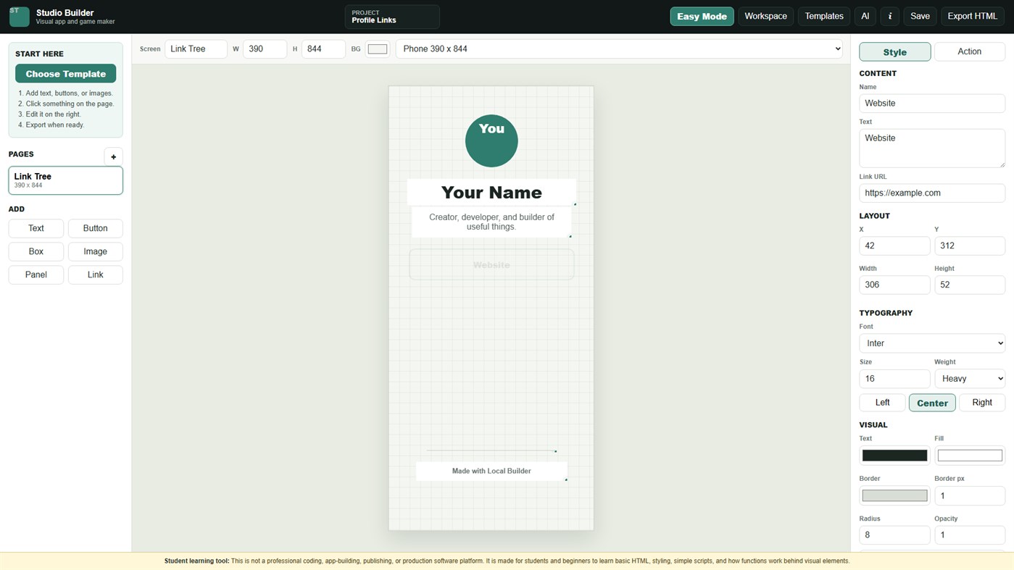Pick the screen BG color swatch
The image size is (1014, 570).
pos(378,49)
